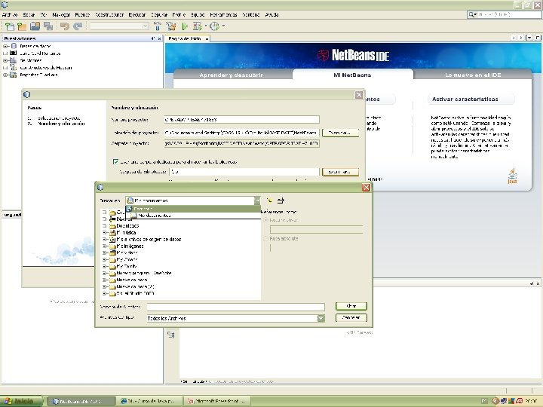Switch to the Aprender y descubrir tab
Image resolution: width=543 pixels, height=407 pixels.
pyautogui.click(x=232, y=75)
